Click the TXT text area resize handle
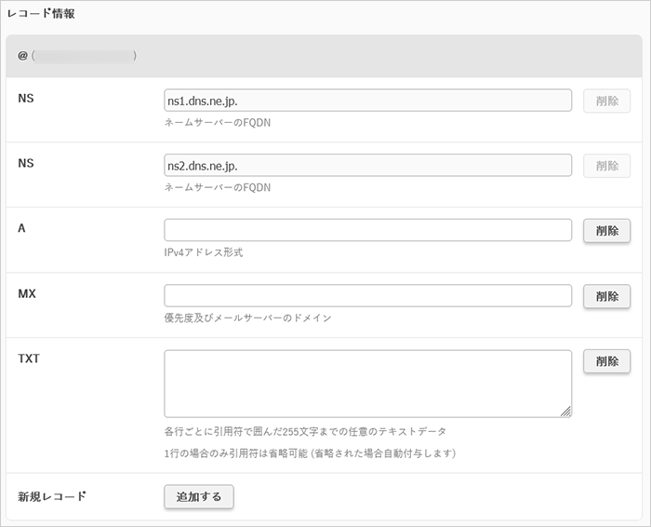The image size is (651, 527). pyautogui.click(x=566, y=412)
